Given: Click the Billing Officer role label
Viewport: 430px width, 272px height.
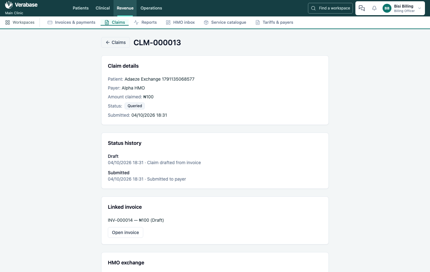Looking at the screenshot, I should point(404,11).
